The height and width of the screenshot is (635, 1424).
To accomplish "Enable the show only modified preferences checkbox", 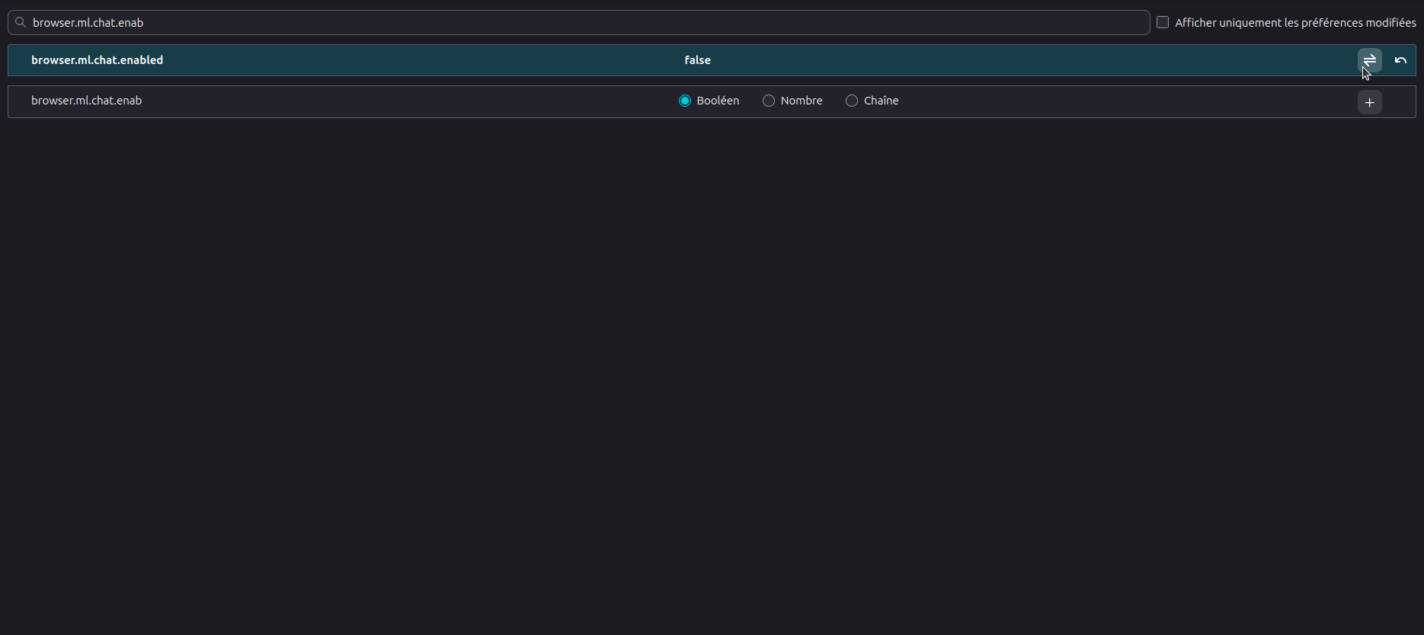I will pos(1163,22).
